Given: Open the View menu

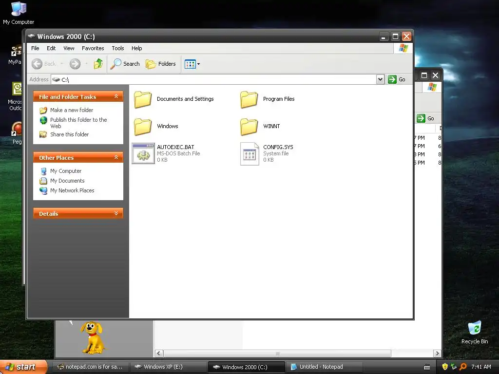Looking at the screenshot, I should pyautogui.click(x=69, y=48).
